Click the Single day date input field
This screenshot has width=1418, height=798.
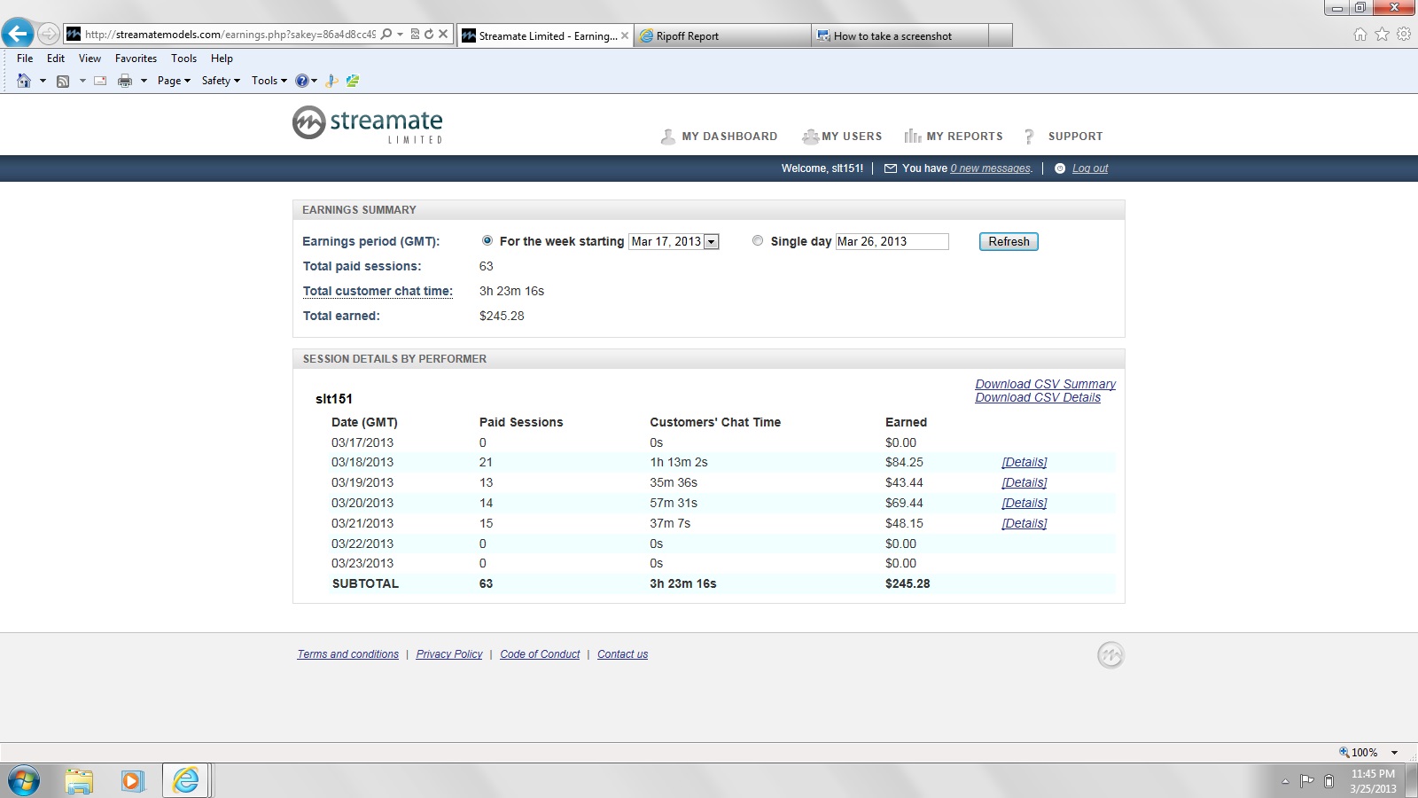point(892,242)
